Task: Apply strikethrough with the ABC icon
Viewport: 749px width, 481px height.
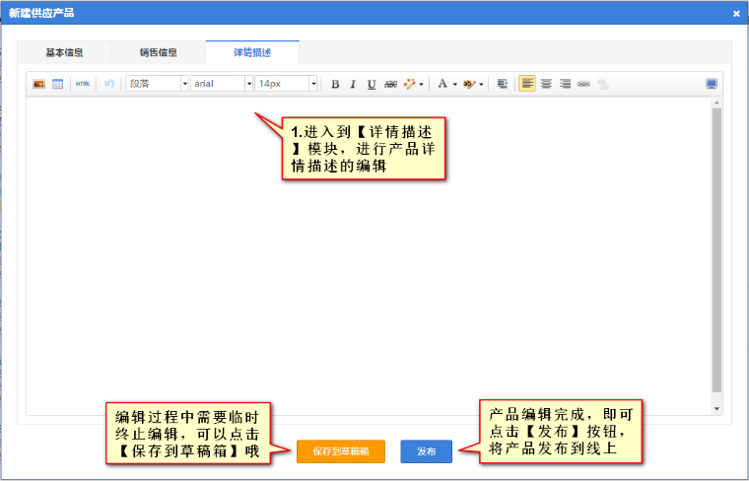Action: coord(390,84)
